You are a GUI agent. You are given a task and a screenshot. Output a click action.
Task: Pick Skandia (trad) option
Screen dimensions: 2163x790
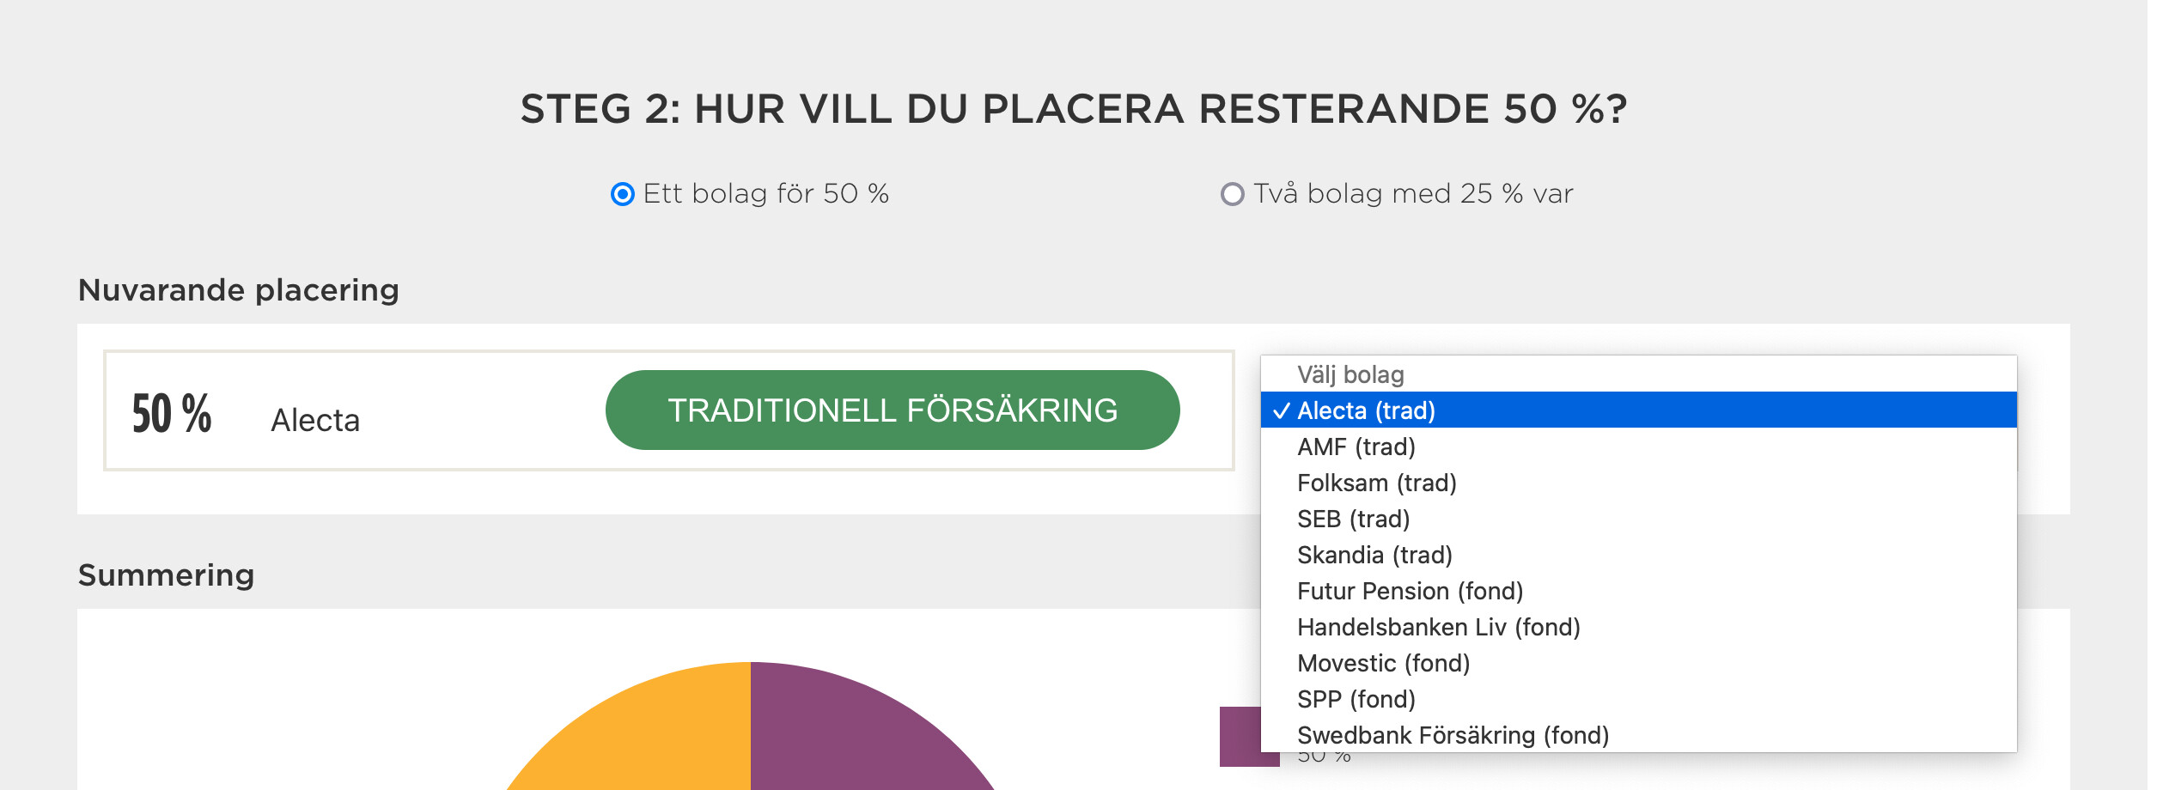(1374, 555)
